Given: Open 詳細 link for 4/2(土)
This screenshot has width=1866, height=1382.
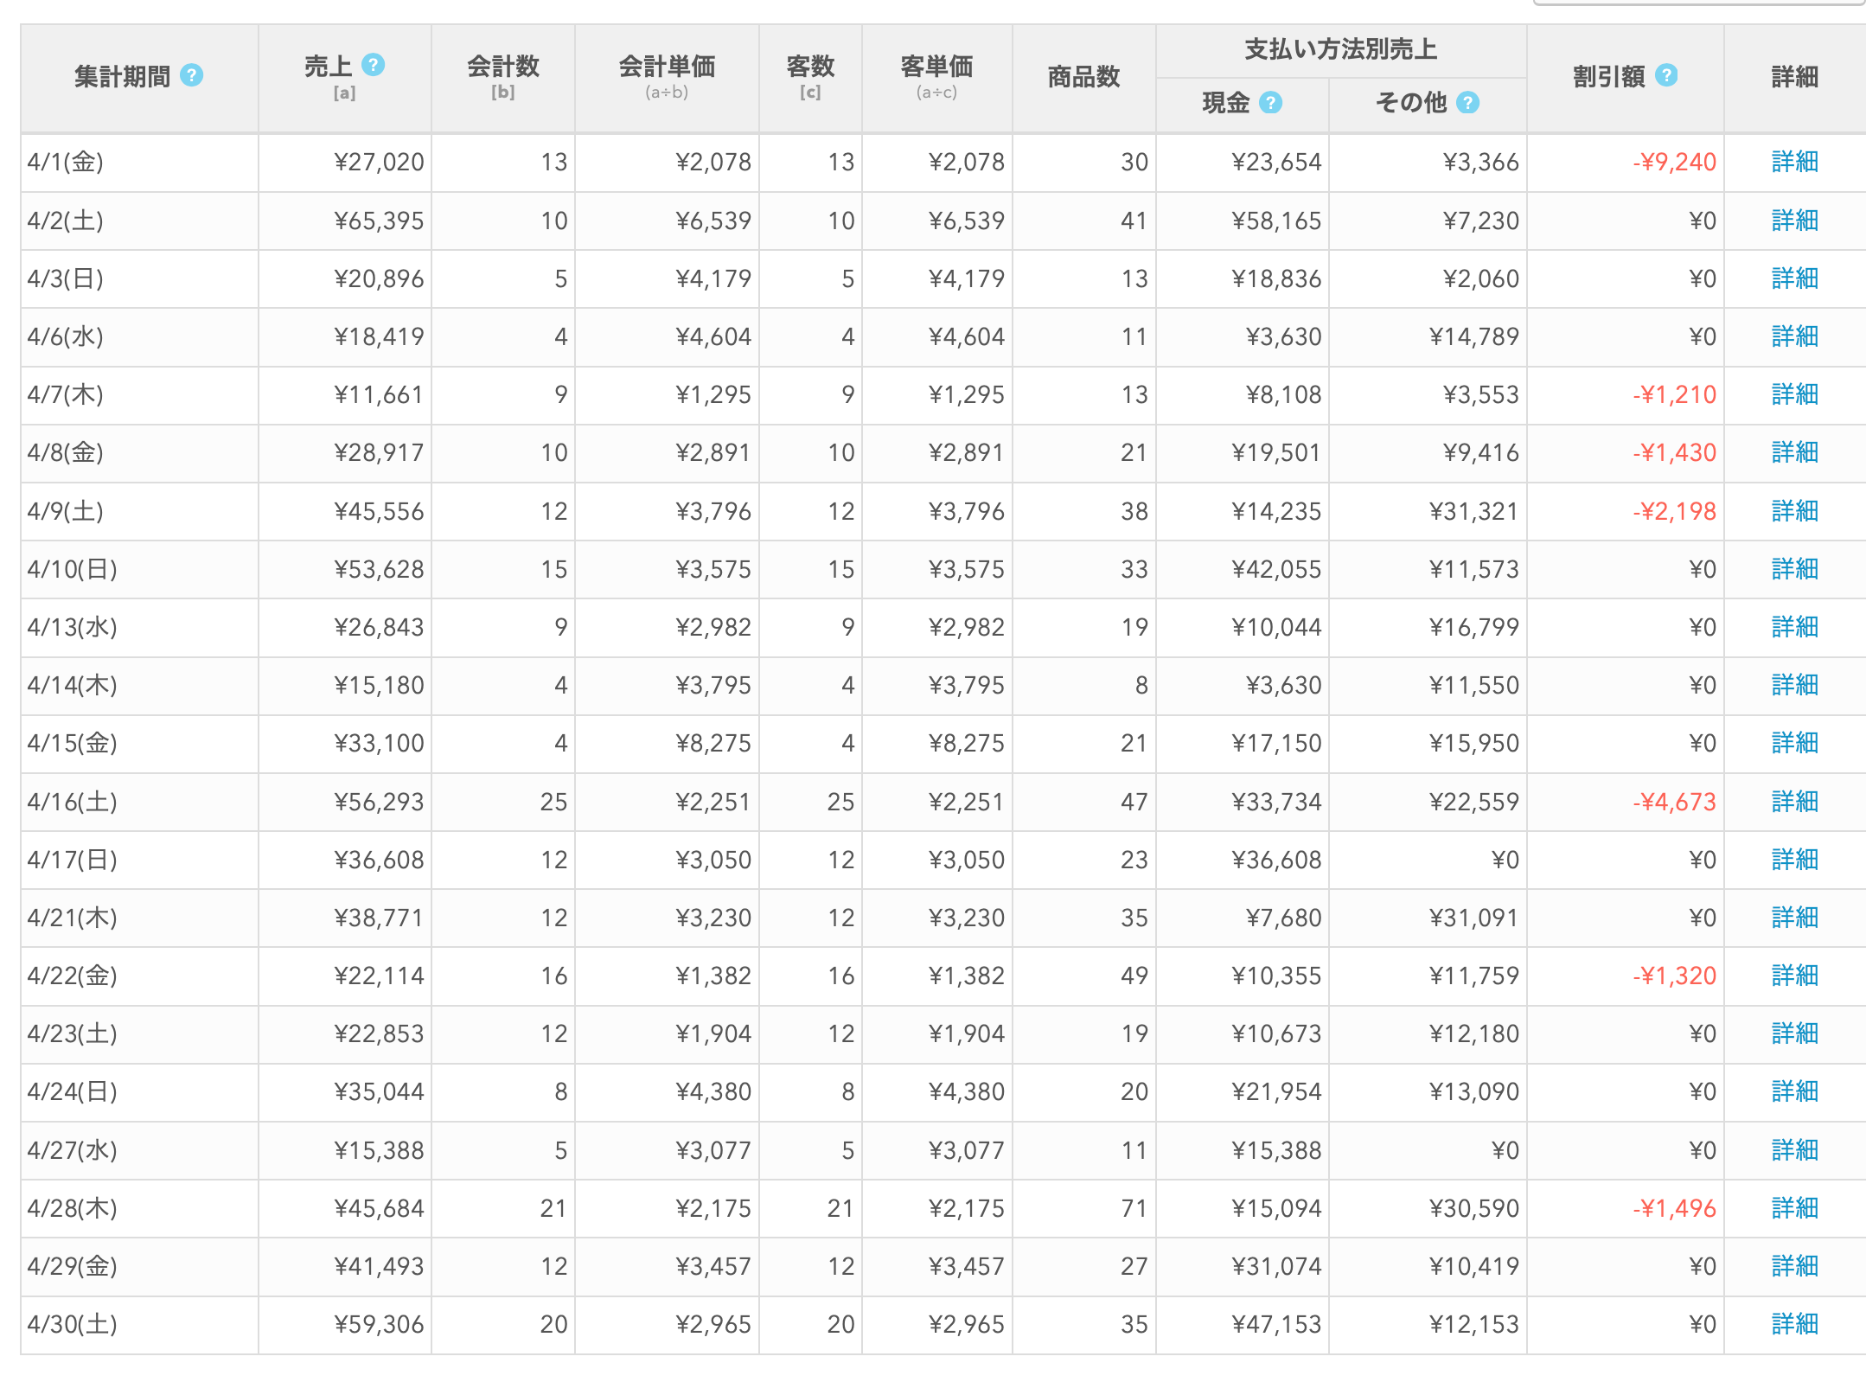Looking at the screenshot, I should (x=1794, y=221).
